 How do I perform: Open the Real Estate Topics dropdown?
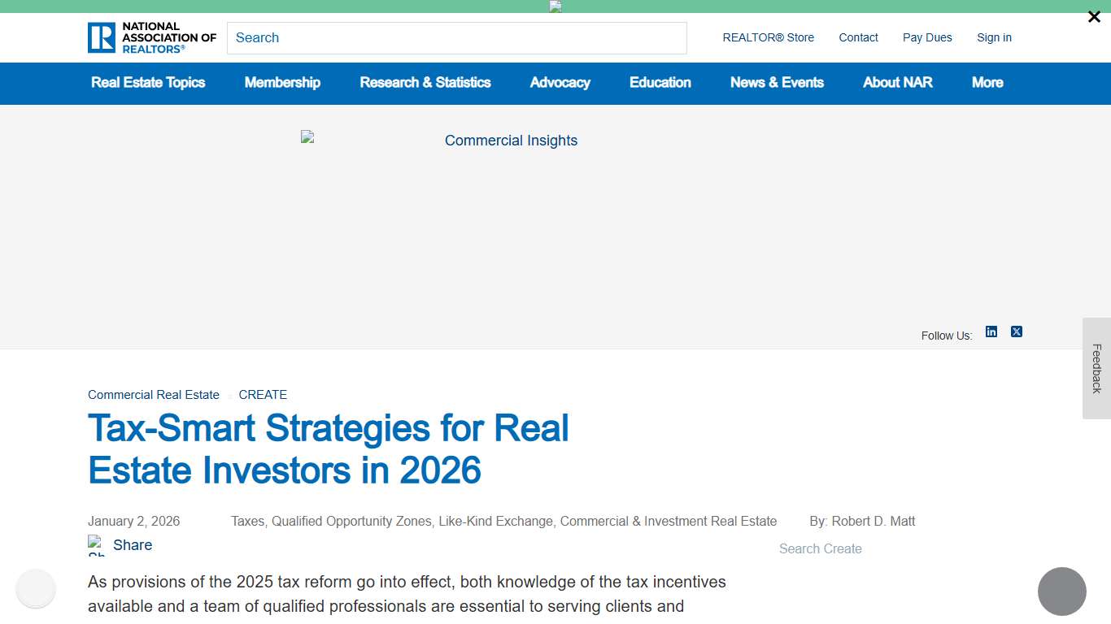(x=149, y=83)
